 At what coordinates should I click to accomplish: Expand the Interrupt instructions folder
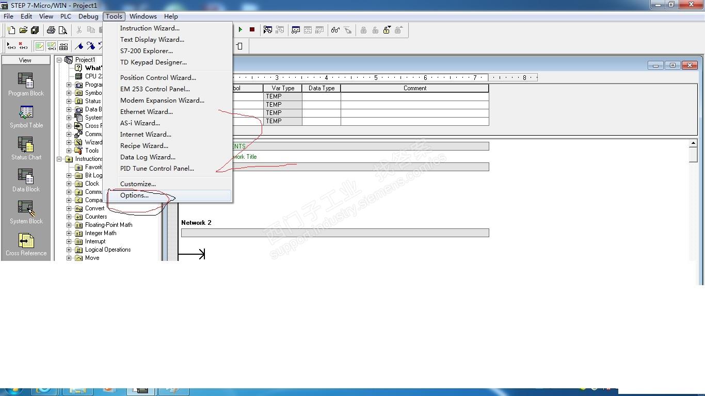click(69, 241)
